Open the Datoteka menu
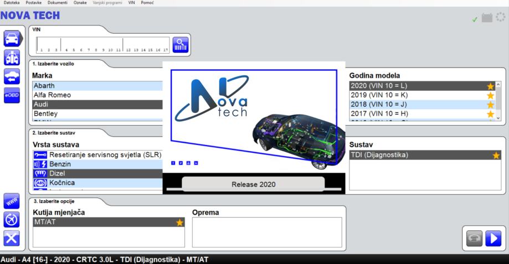The image size is (509, 264). click(x=12, y=3)
